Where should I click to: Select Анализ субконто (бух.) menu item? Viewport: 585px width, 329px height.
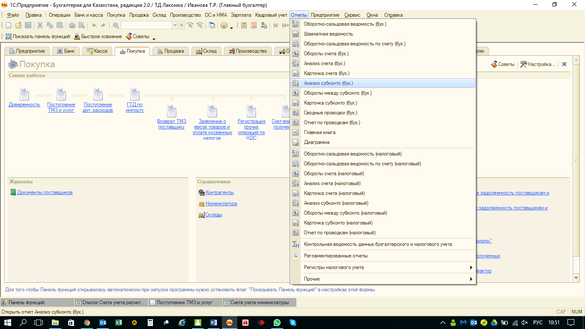[x=382, y=83]
